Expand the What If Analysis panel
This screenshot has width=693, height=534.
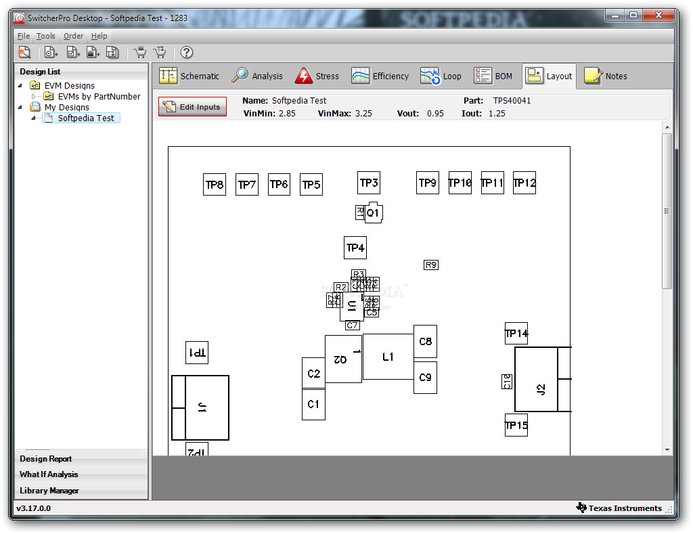81,474
